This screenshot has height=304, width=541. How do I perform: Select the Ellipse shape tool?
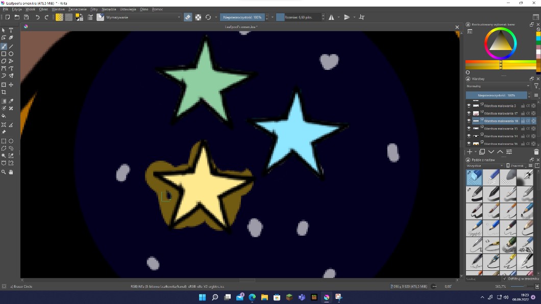click(11, 54)
